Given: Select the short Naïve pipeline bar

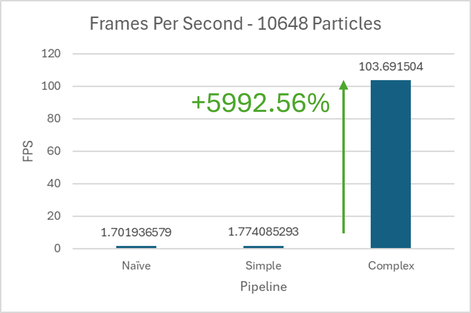Looking at the screenshot, I should click(x=136, y=247).
